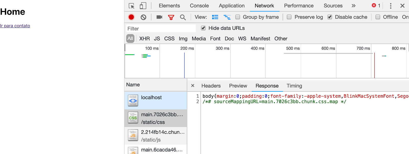
Task: Select the Network tab
Action: (264, 6)
